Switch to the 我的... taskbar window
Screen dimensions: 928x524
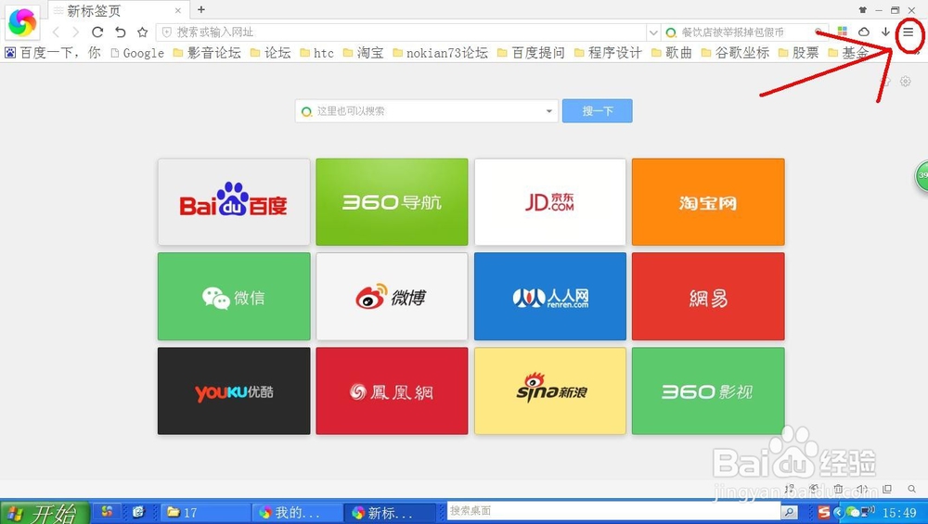pos(298,512)
